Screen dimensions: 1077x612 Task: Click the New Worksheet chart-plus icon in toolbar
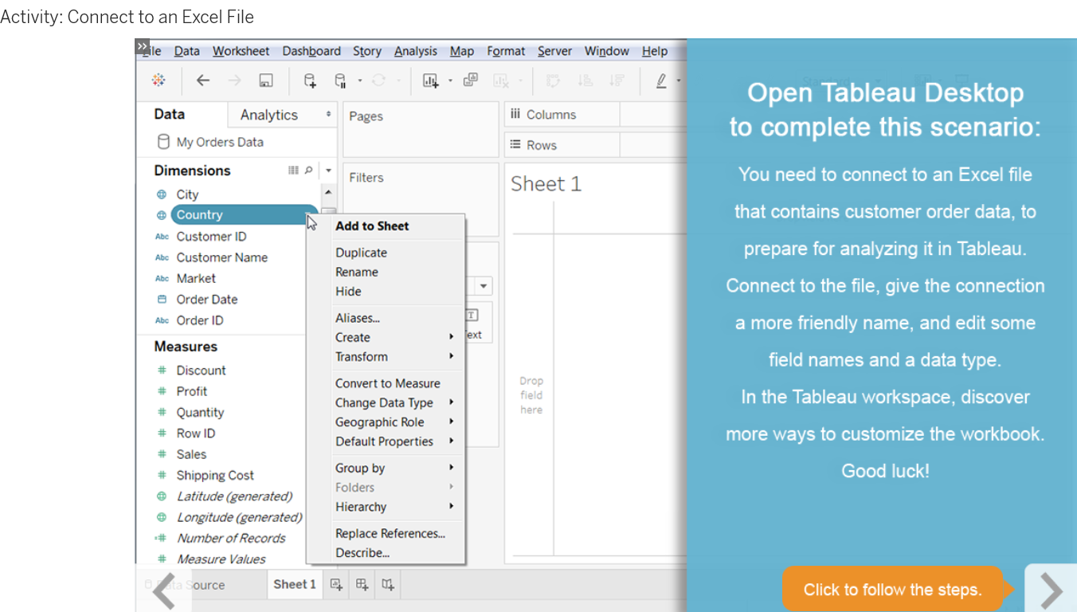coord(431,80)
